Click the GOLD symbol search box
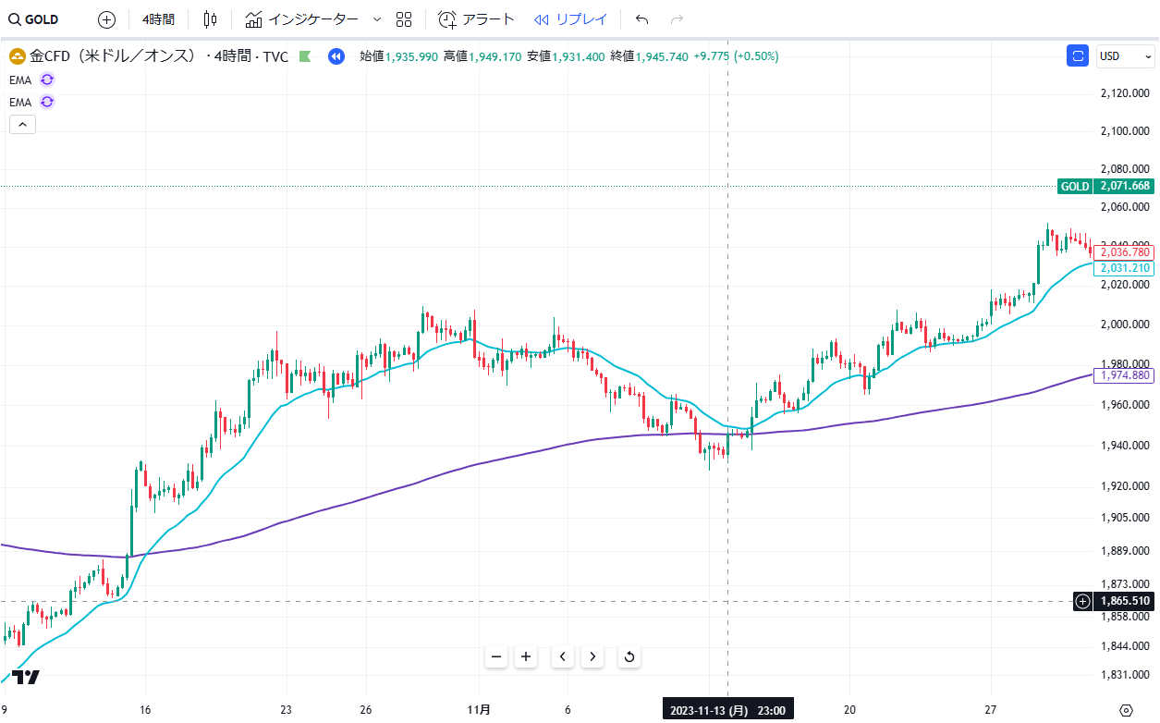1160x723 pixels. coord(37,19)
